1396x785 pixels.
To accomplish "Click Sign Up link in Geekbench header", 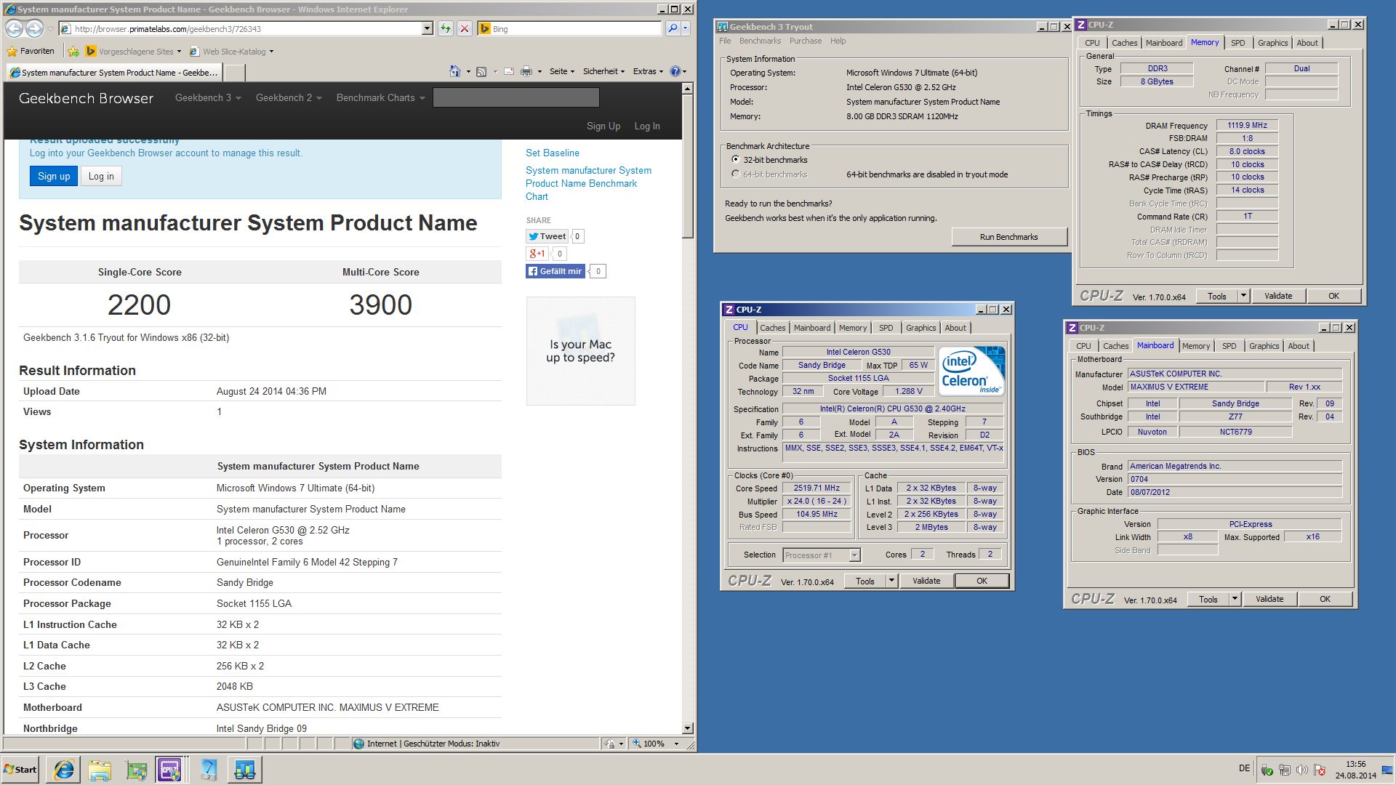I will point(603,126).
